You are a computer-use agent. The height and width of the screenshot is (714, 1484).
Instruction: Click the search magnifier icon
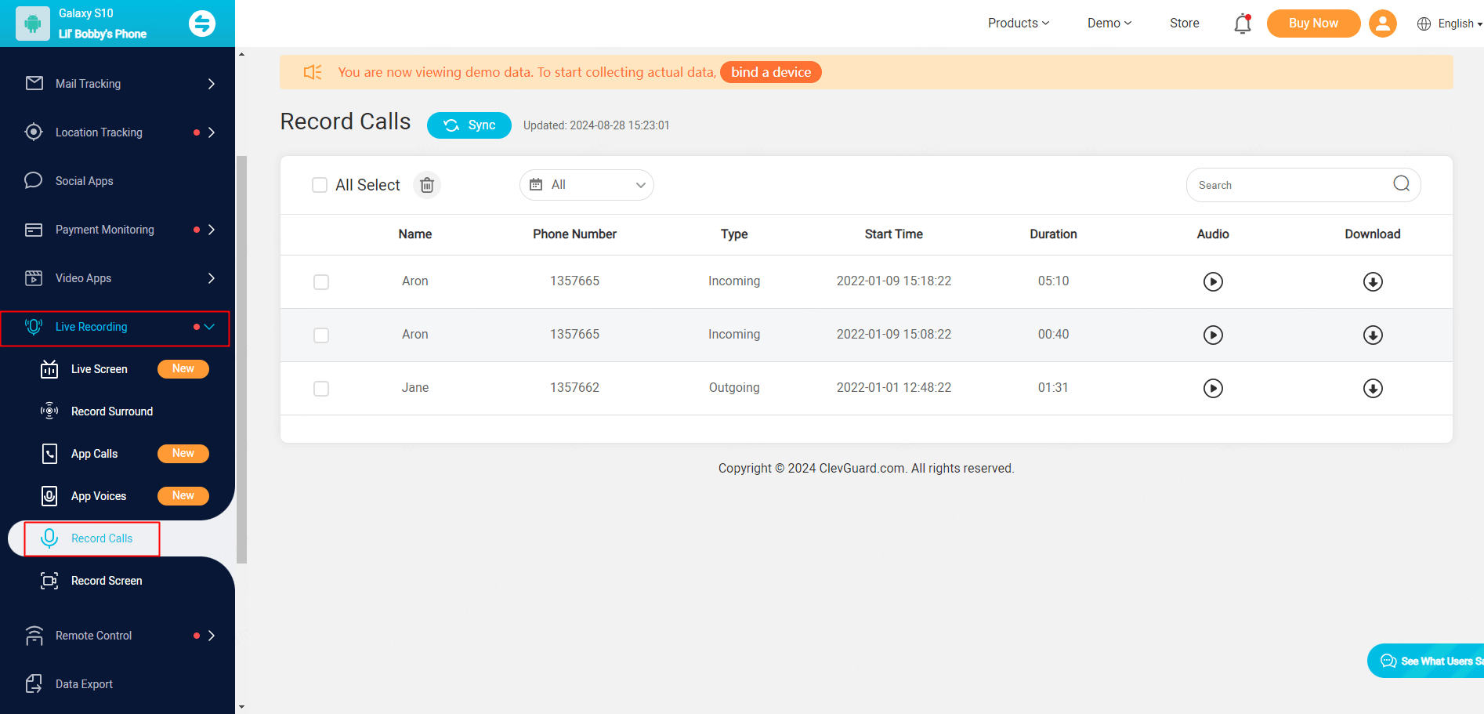click(x=1402, y=183)
